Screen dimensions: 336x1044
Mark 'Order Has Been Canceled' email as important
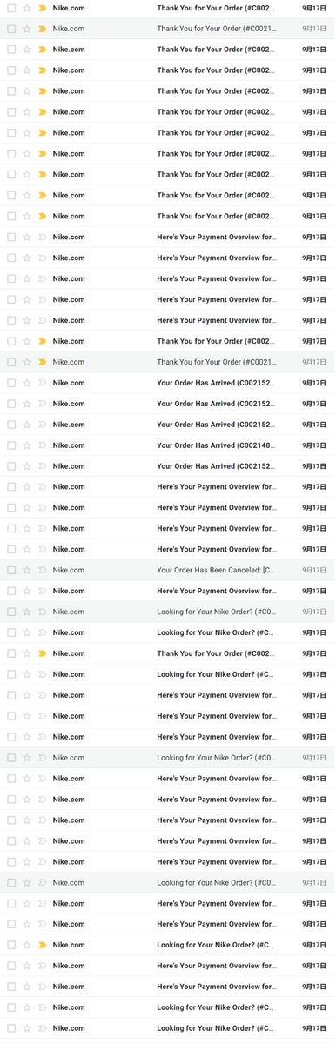43,570
